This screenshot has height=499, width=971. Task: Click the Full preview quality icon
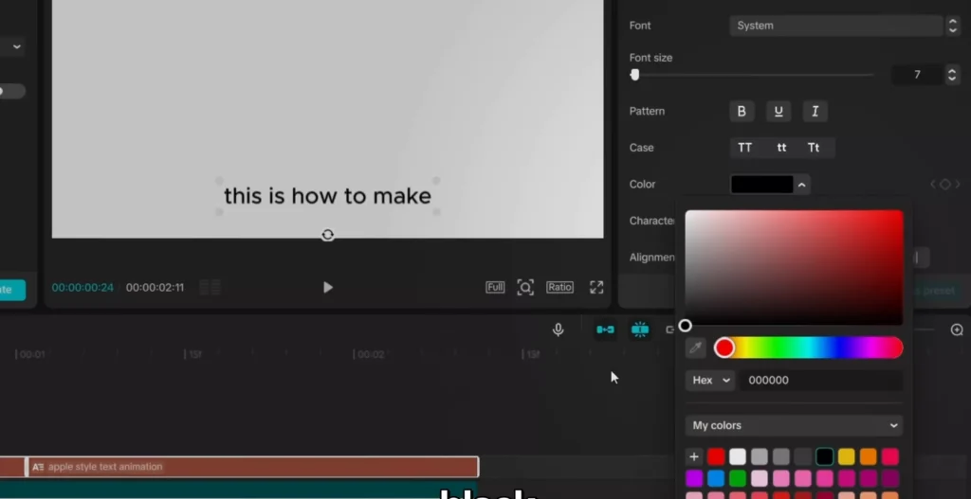pos(495,287)
